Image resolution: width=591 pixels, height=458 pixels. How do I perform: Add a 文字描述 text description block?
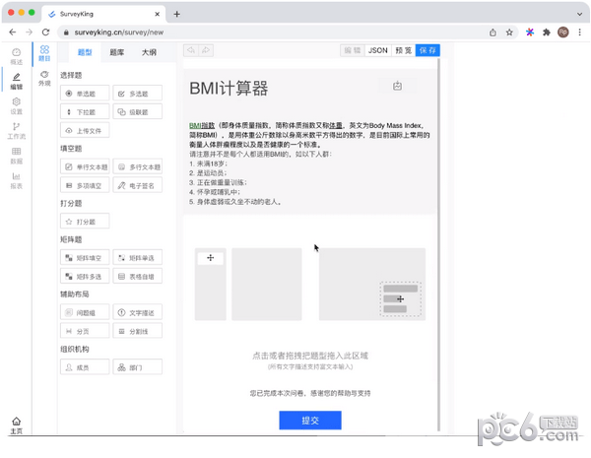click(x=138, y=312)
